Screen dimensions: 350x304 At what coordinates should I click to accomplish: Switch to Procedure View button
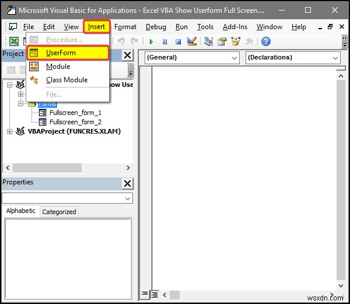pos(145,295)
